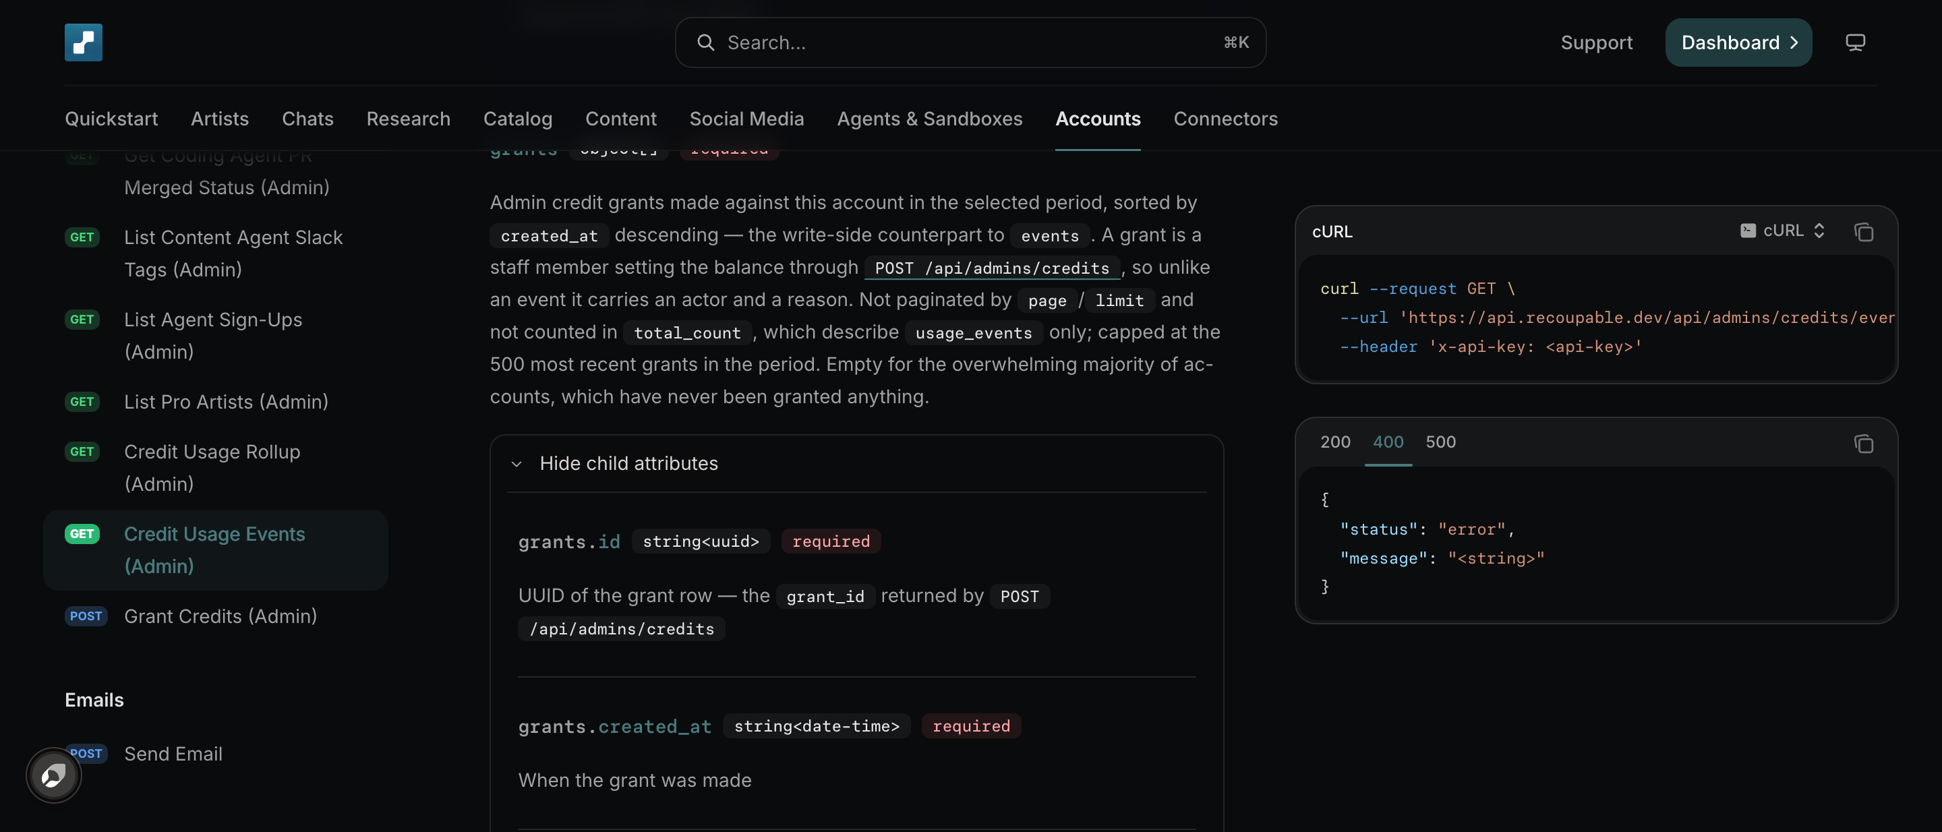Show the 400 response example
Viewport: 1942px width, 832px height.
[x=1388, y=442]
